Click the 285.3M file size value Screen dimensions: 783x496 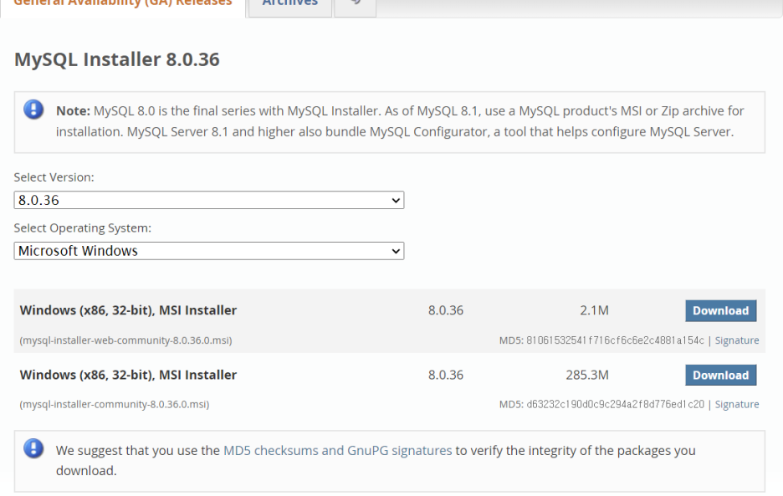tap(587, 375)
